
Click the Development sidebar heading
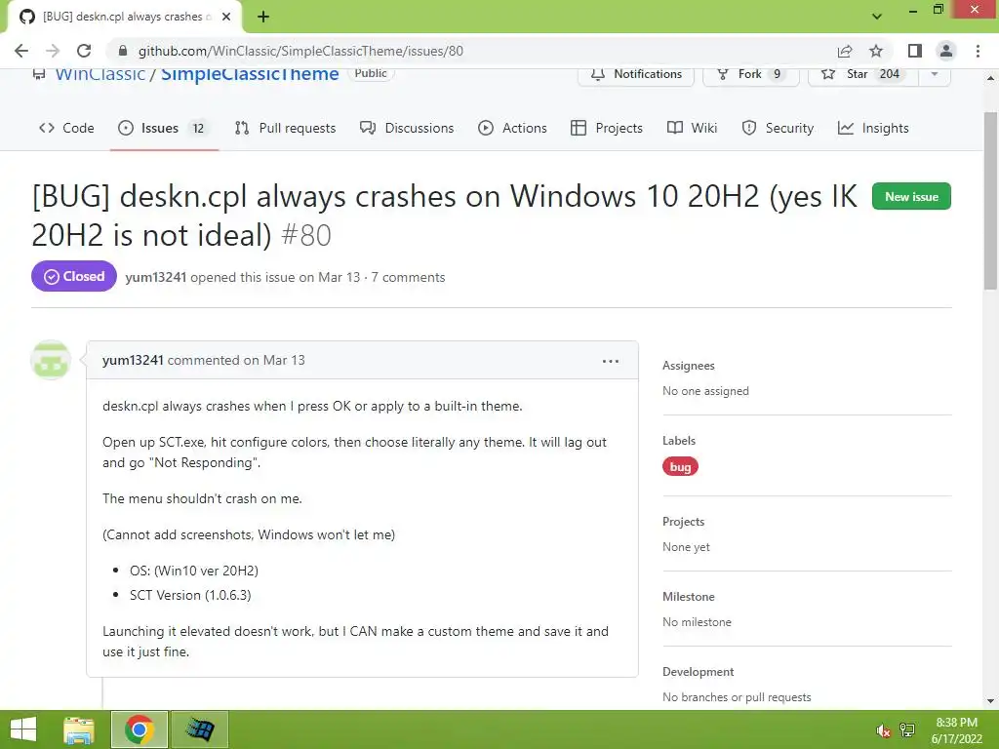coord(699,672)
